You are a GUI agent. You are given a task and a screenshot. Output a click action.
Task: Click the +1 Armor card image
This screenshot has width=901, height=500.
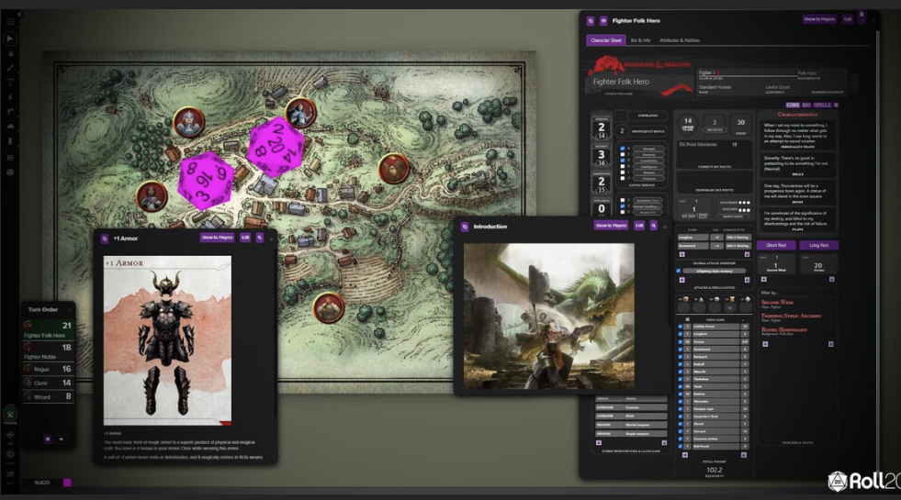tap(167, 340)
